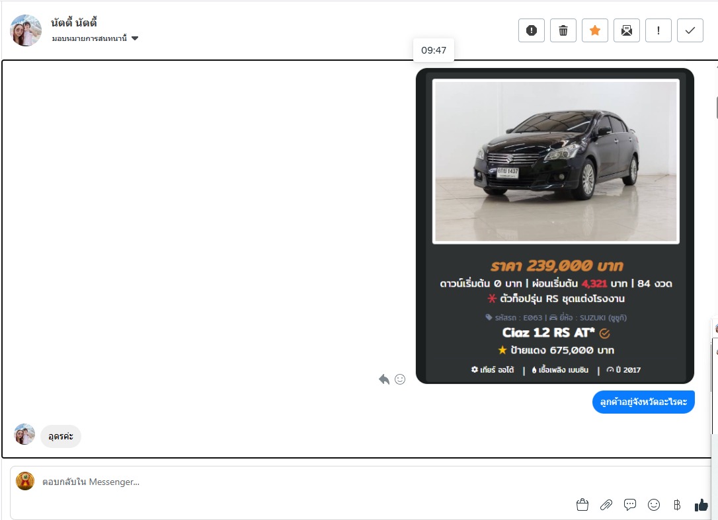
Task: Open the emoji picker in the composer
Action: 654,504
